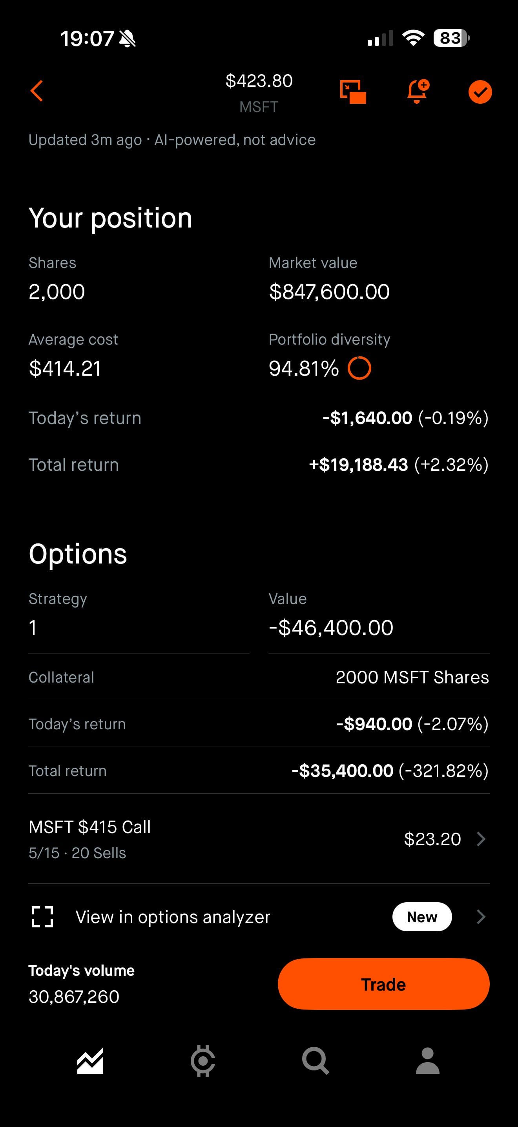Tap Today's volume figure
This screenshot has height=1127, width=518.
tap(74, 997)
